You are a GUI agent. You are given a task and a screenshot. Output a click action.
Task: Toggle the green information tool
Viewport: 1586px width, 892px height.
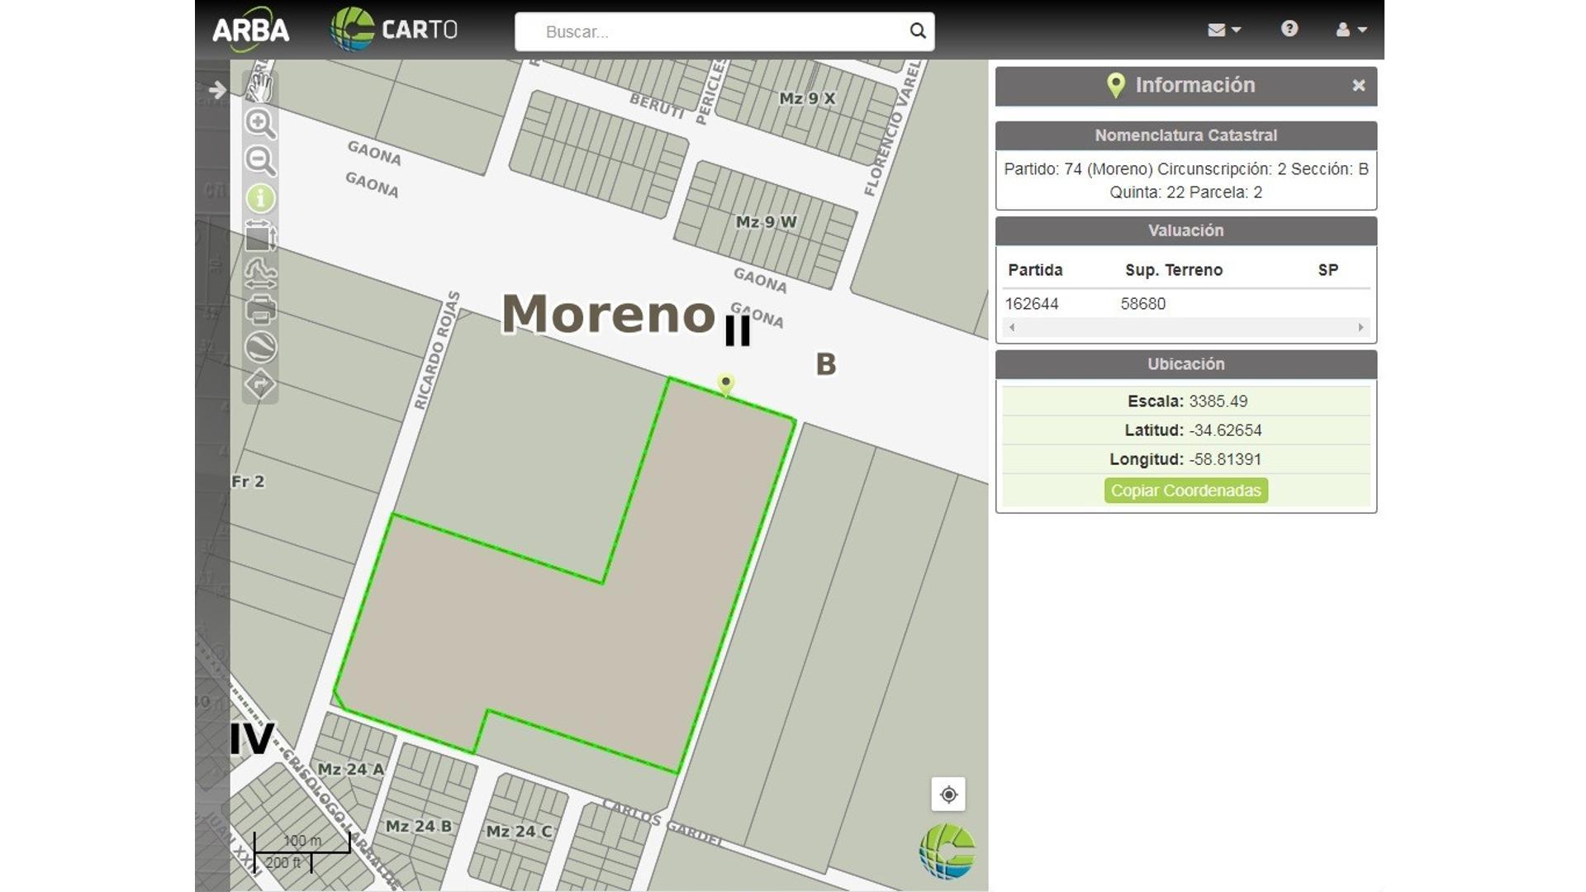click(260, 198)
